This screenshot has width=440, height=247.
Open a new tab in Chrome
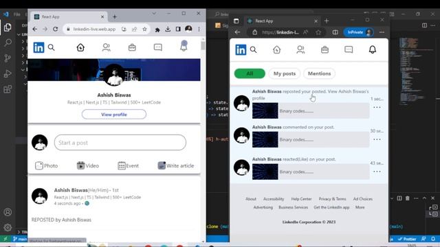point(115,16)
